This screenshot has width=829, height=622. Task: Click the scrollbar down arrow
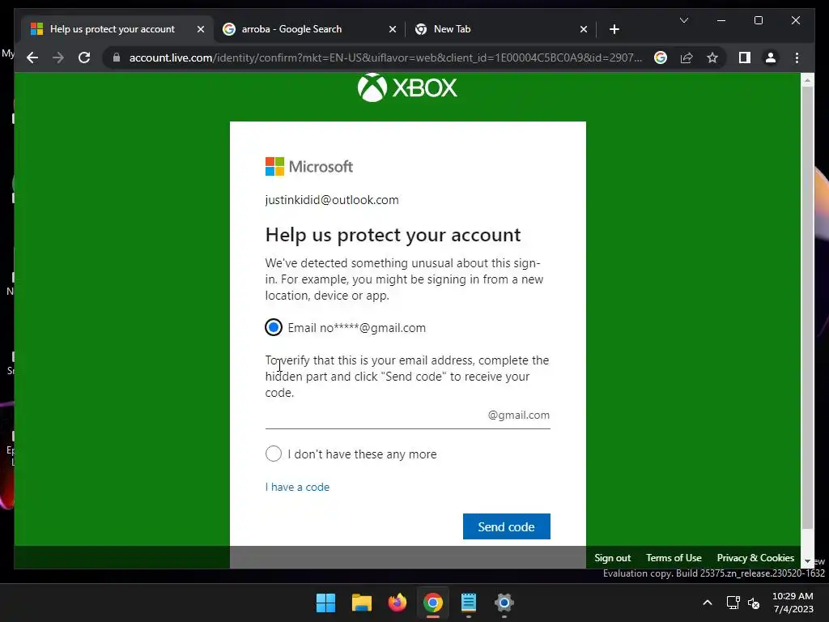[807, 561]
